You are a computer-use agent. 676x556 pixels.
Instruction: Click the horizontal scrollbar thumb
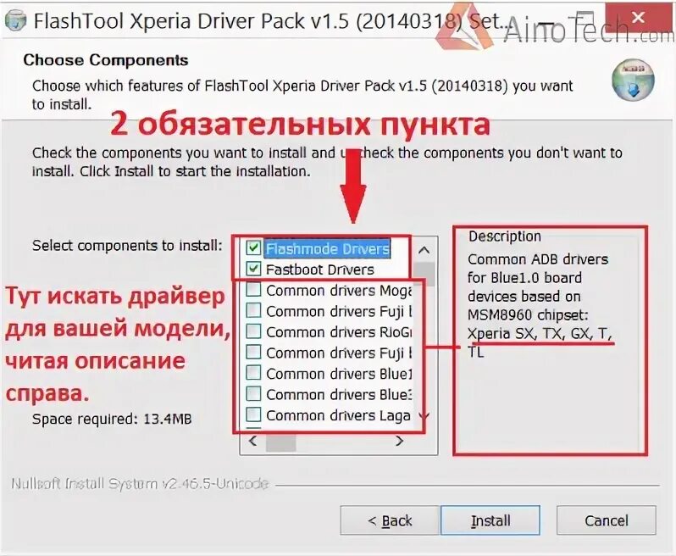click(280, 442)
